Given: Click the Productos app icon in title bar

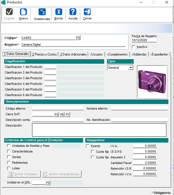Looking at the screenshot, I should (3, 2).
